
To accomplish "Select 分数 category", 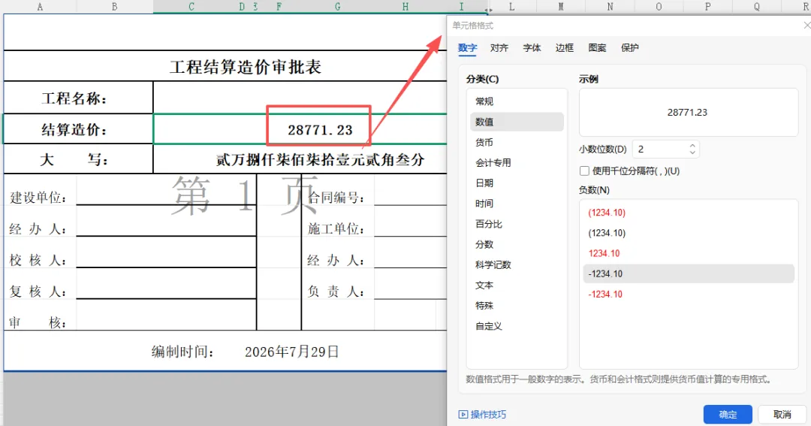I will (517, 244).
